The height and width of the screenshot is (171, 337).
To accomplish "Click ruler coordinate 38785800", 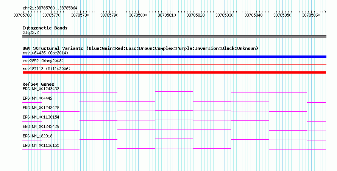I will tap(138, 15).
